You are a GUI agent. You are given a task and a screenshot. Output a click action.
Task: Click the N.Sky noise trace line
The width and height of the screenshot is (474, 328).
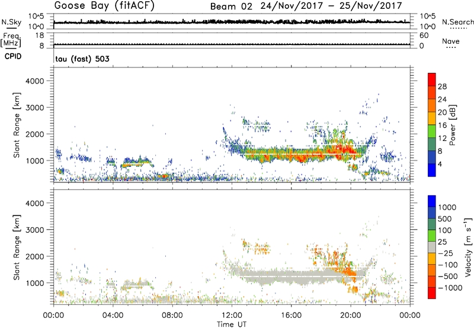click(x=232, y=22)
